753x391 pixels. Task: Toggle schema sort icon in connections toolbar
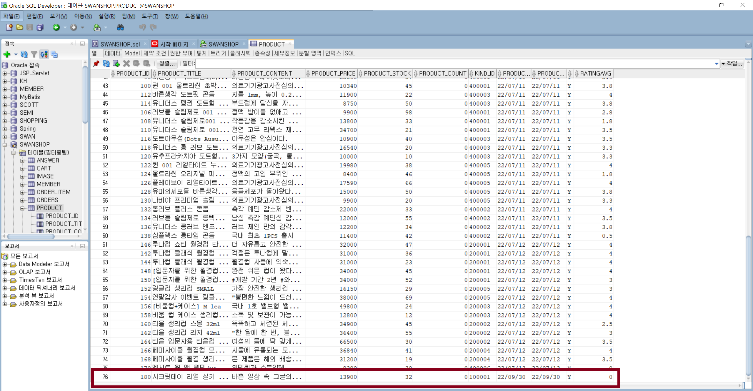click(x=44, y=54)
